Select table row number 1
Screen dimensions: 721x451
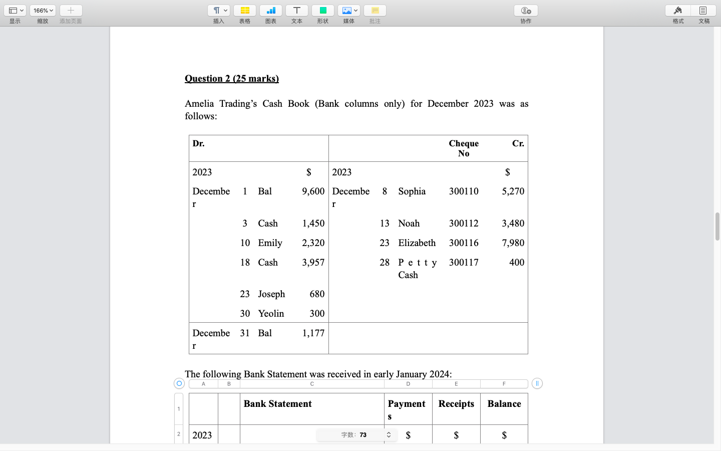click(179, 409)
